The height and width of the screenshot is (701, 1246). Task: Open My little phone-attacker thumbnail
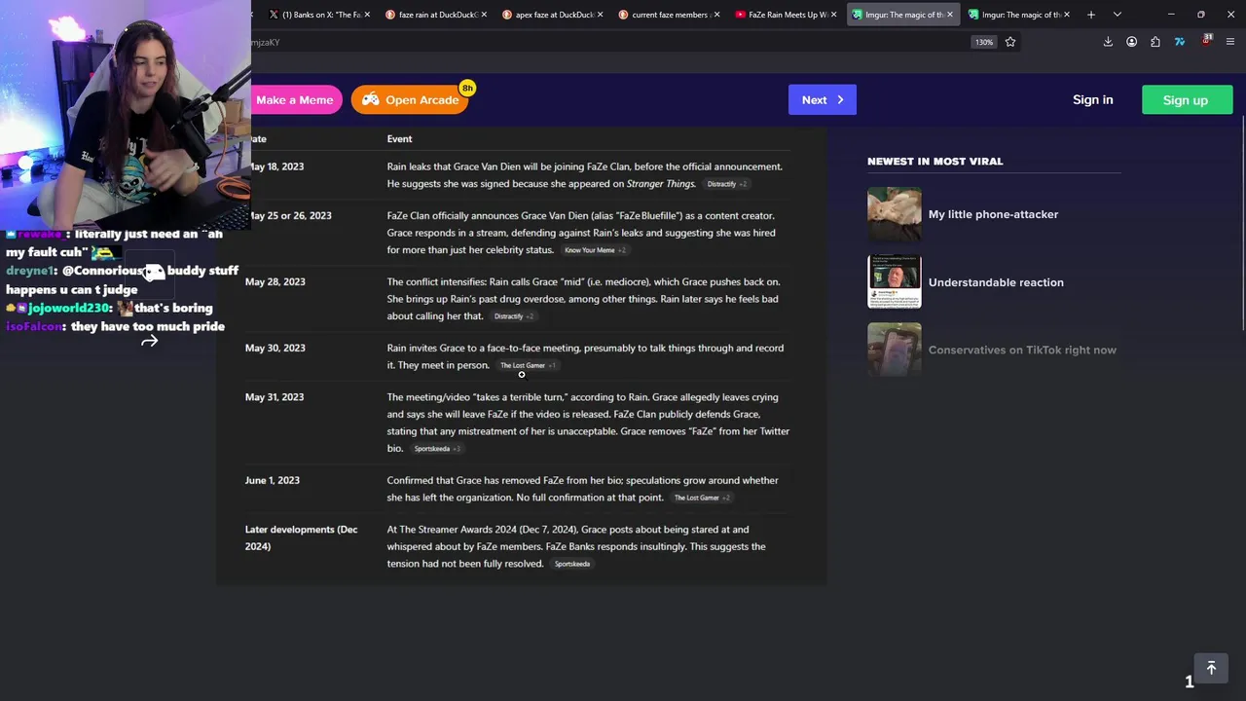895,214
